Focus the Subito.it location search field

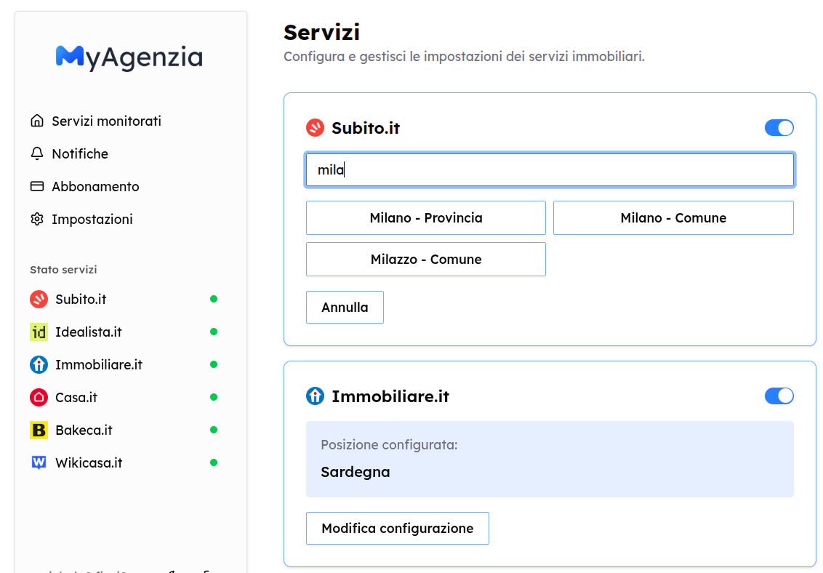click(550, 169)
